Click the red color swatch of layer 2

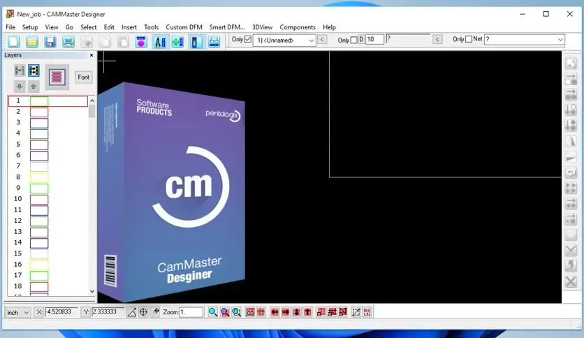(39, 112)
